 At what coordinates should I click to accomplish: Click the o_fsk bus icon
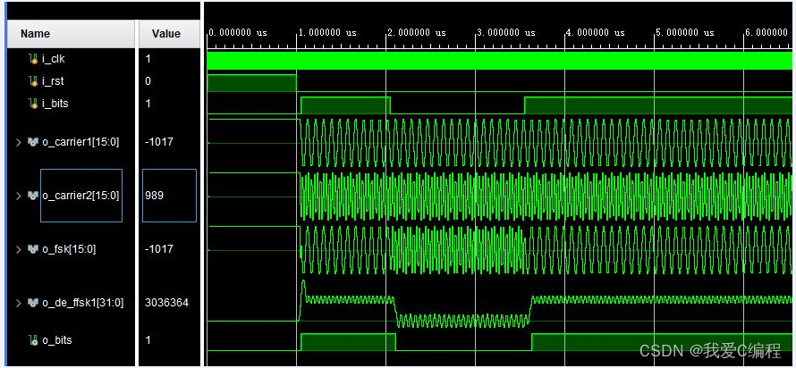33,249
